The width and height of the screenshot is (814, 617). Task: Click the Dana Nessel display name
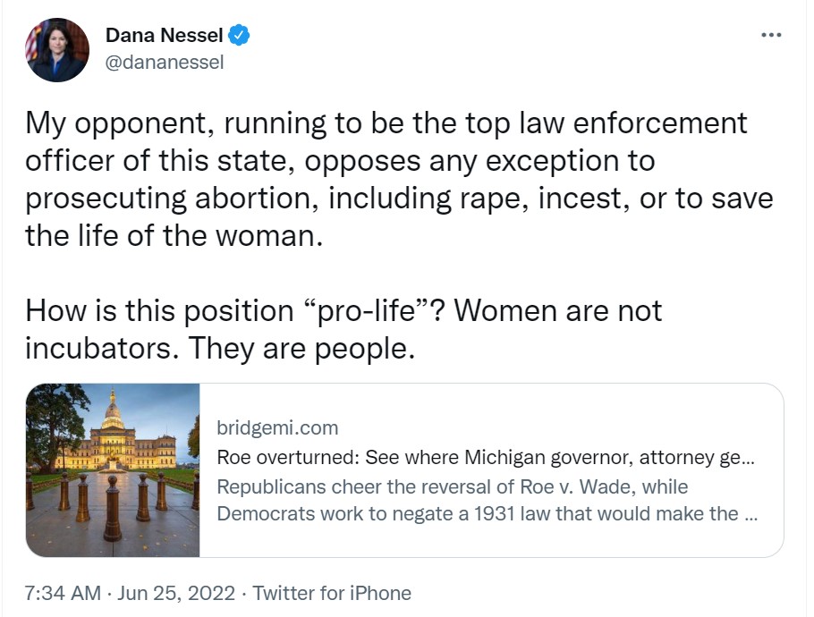(165, 36)
